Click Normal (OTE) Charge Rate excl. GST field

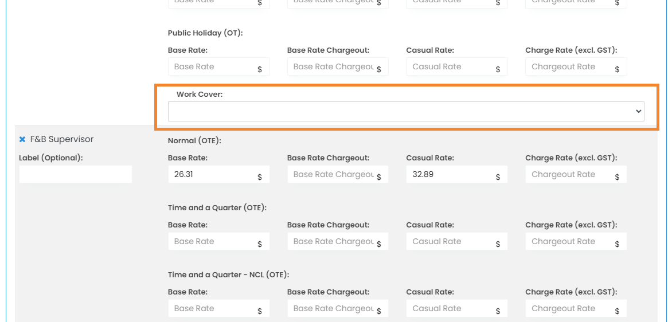[x=569, y=174]
